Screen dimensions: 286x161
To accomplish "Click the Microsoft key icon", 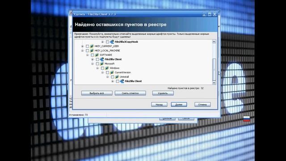I will point(102,64).
